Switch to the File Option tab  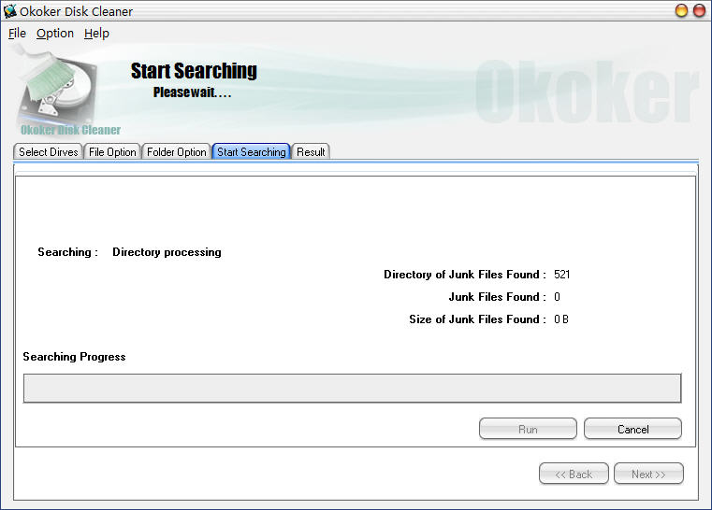pyautogui.click(x=112, y=152)
